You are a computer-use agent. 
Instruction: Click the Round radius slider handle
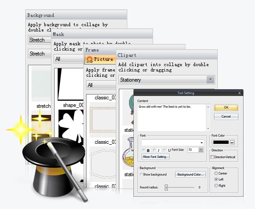[166, 188]
